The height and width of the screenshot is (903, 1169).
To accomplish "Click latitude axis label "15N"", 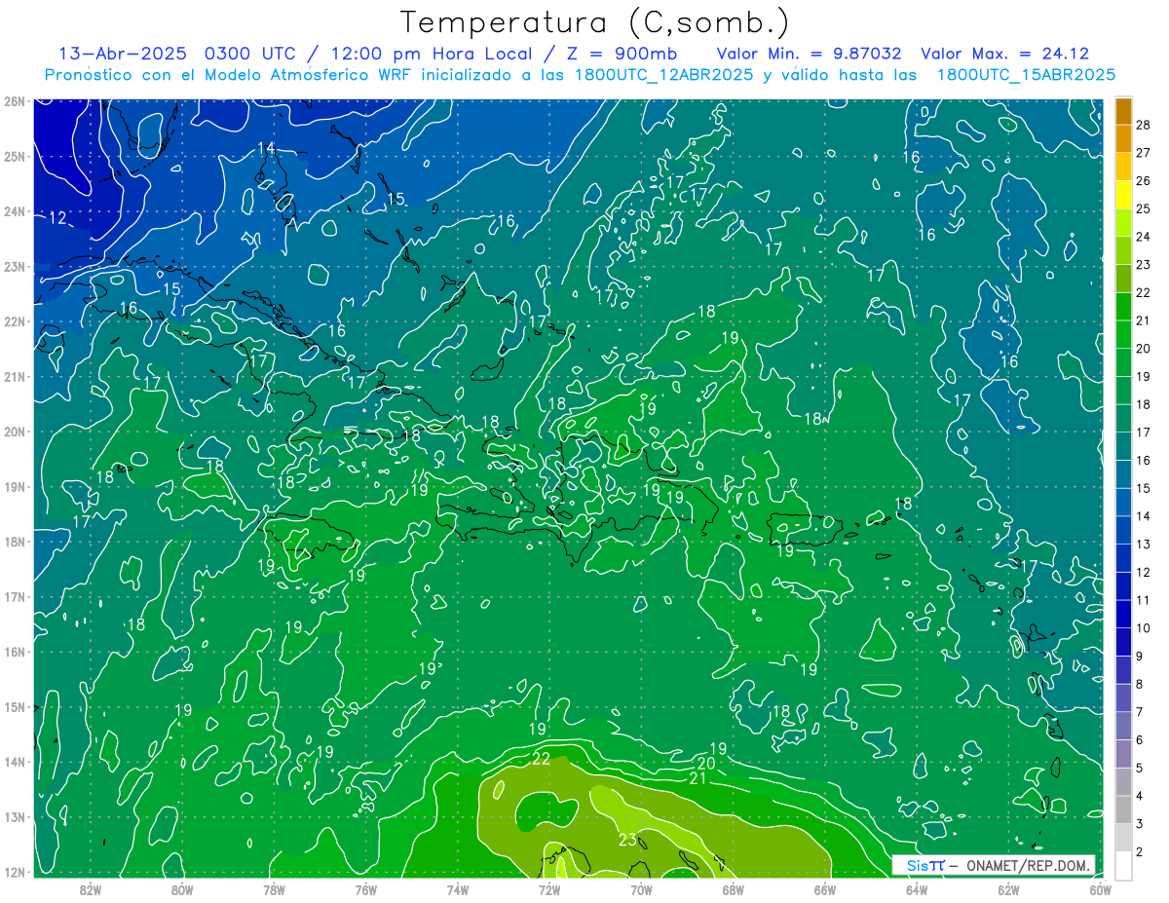I will (x=15, y=707).
